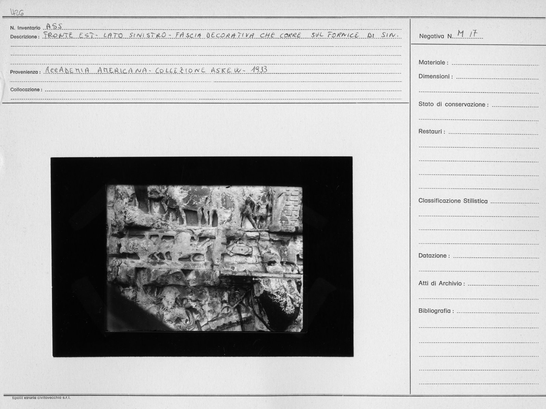This screenshot has width=546, height=409.
Task: Click the 'Classificazione Stilistica' label
Action: point(453,201)
